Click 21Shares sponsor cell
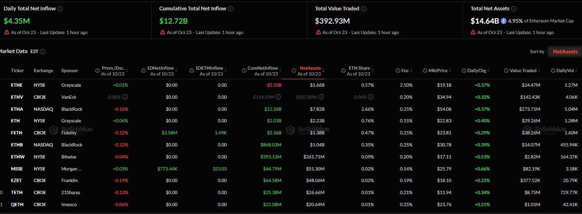The height and width of the screenshot is (214, 582). [70, 192]
